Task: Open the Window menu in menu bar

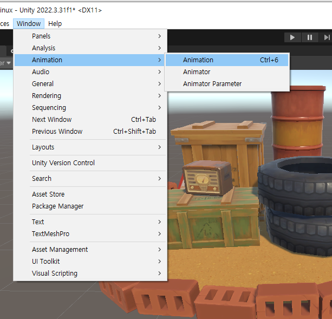Action: point(29,23)
